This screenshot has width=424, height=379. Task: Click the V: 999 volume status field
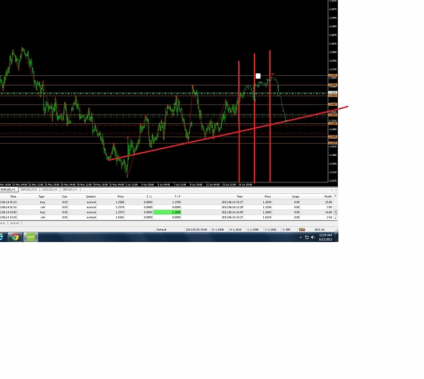coord(286,230)
